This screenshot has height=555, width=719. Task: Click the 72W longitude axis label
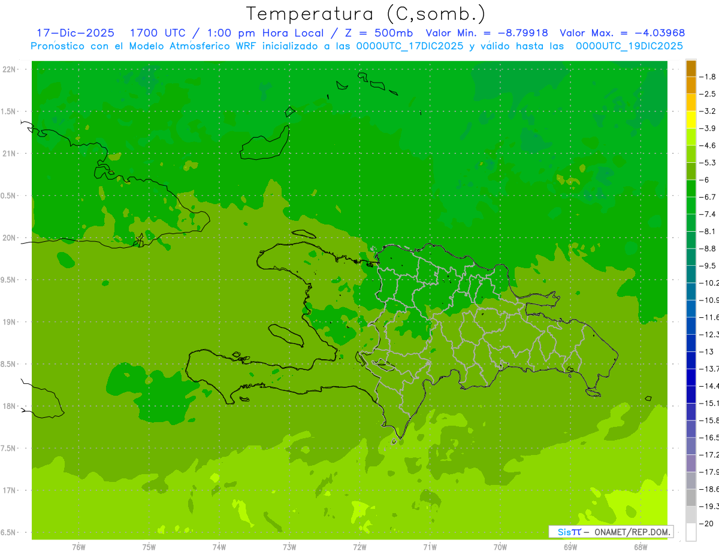pos(359,547)
